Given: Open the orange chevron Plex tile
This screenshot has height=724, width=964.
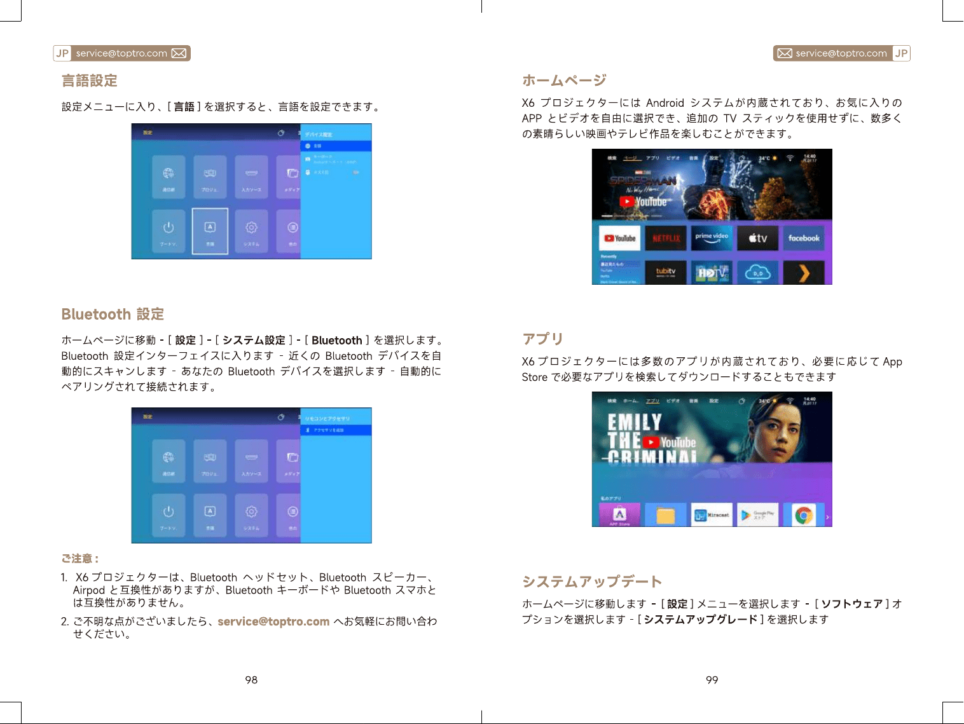Looking at the screenshot, I should click(804, 272).
